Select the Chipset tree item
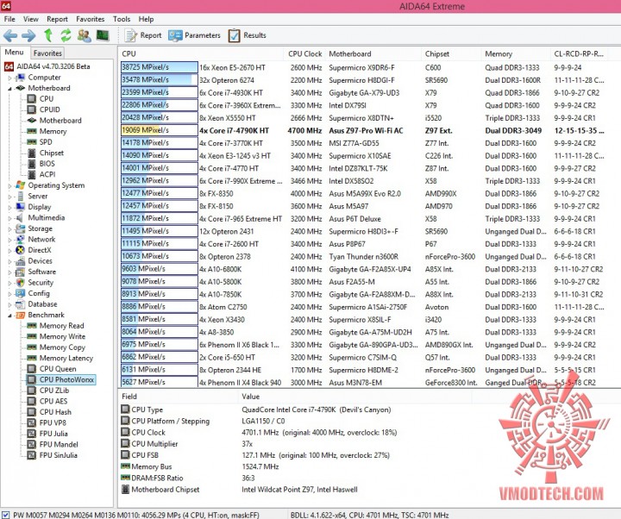 51,153
